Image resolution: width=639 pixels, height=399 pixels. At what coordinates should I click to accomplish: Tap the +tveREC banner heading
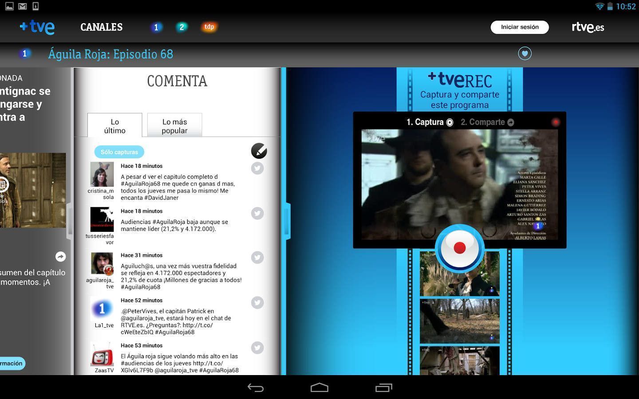[460, 80]
